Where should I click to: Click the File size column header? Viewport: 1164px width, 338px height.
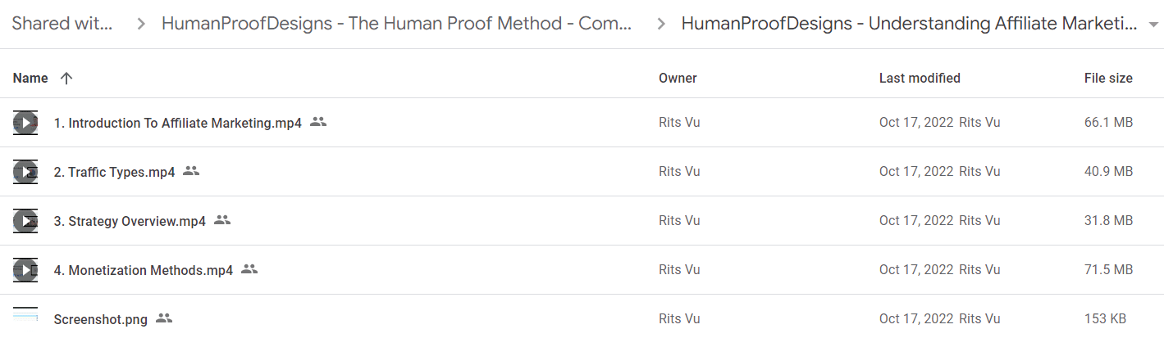[x=1108, y=79]
